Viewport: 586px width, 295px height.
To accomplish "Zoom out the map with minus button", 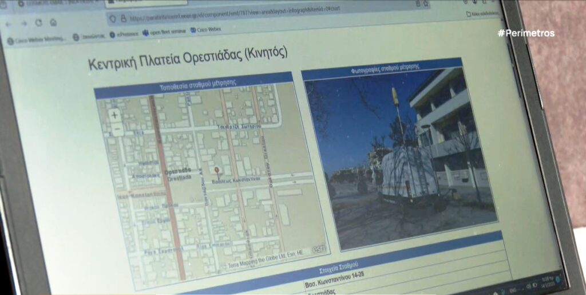I will pos(117,129).
